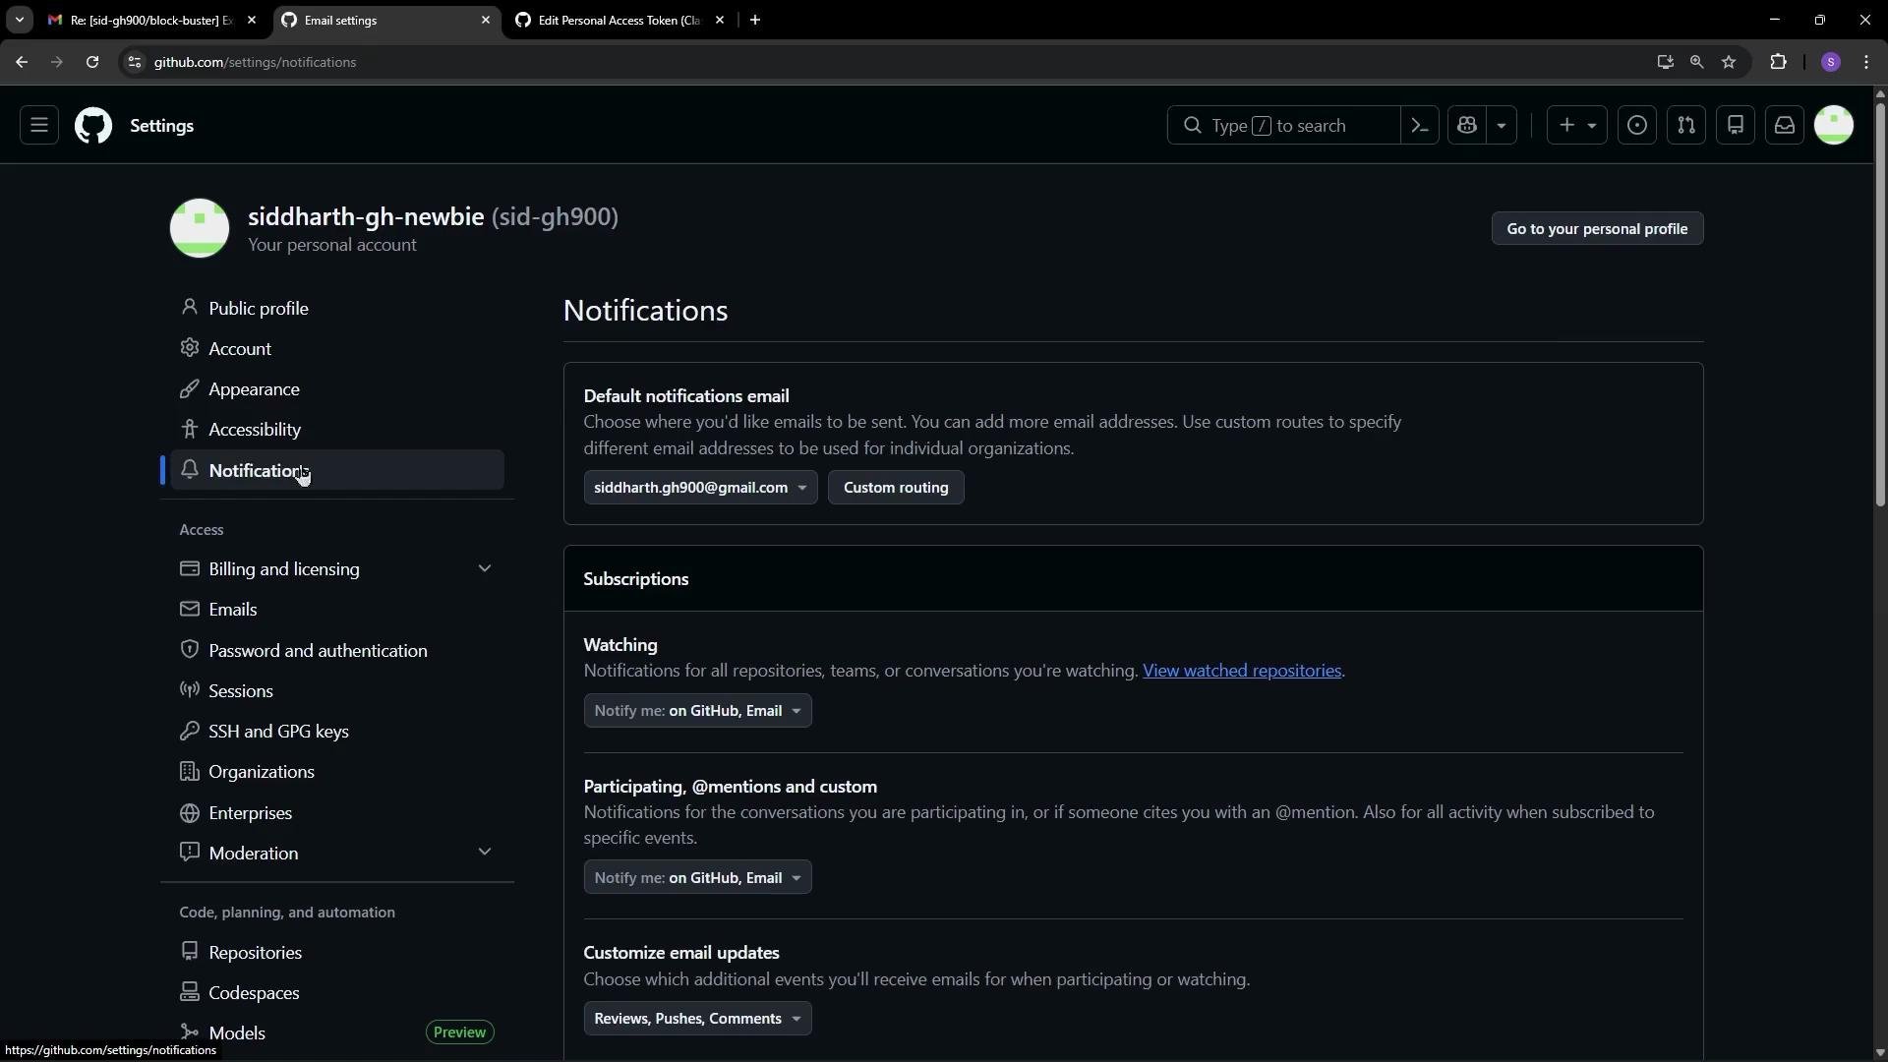Click the page vertical scrollbar
This screenshot has height=1062, width=1888.
(1880, 305)
